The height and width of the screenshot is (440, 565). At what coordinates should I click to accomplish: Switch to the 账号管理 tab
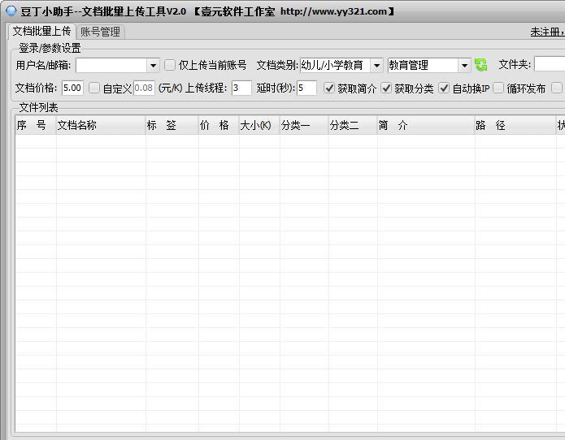[100, 32]
